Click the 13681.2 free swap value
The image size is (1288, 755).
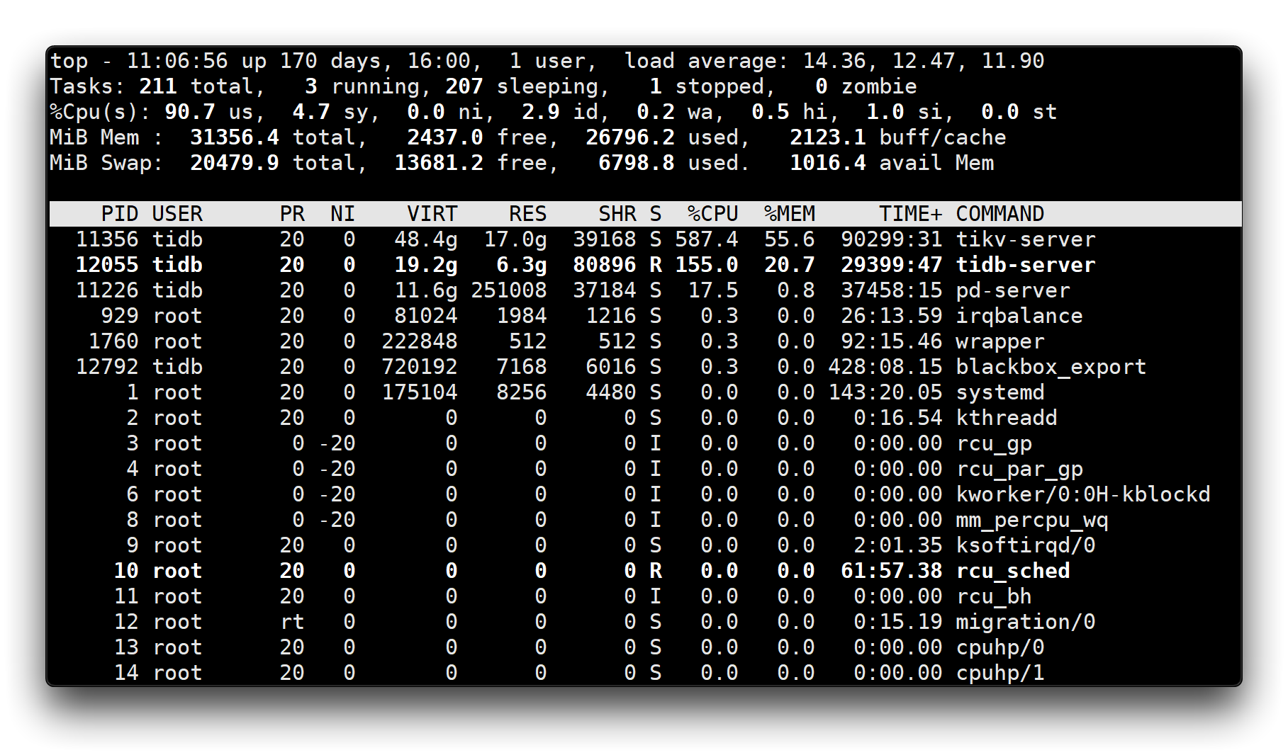coord(439,163)
